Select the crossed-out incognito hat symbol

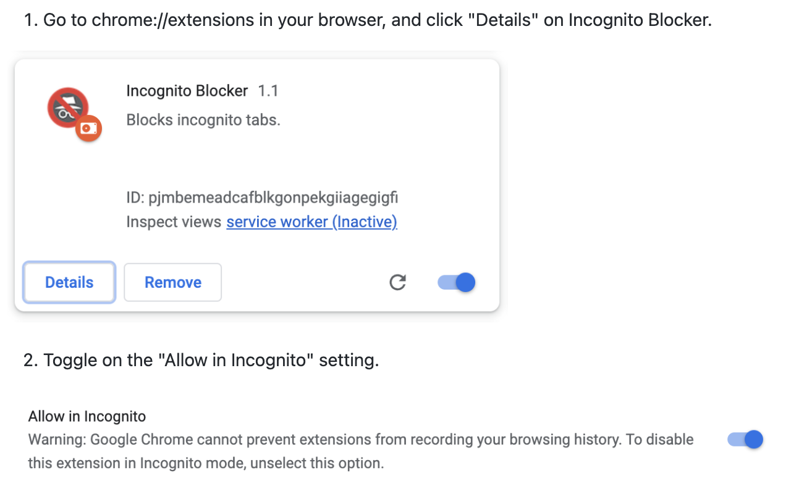point(68,106)
